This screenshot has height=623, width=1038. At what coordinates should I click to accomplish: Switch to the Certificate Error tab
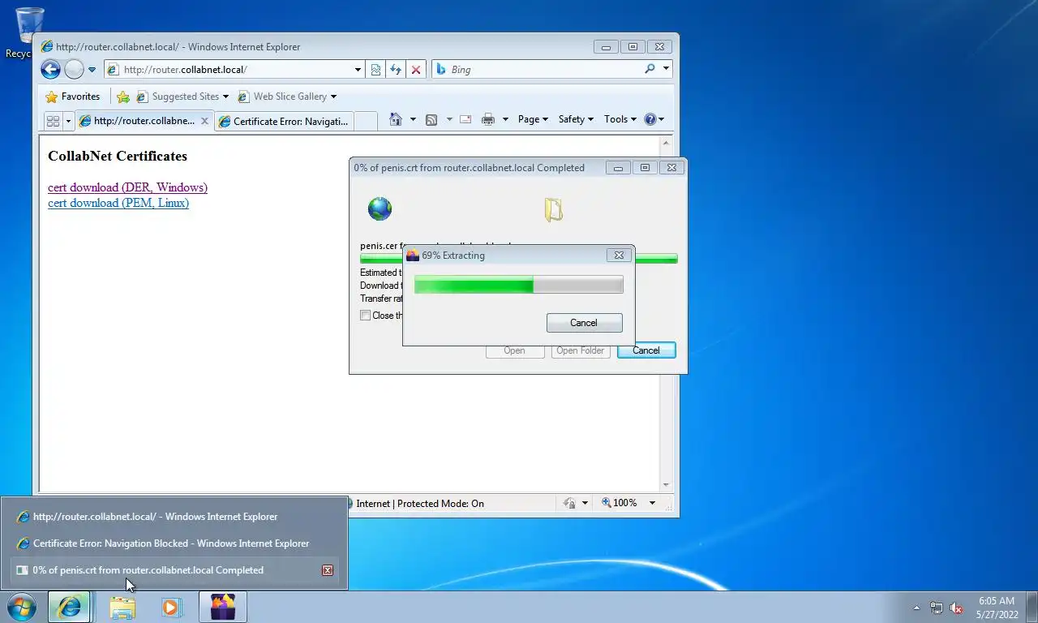(284, 121)
